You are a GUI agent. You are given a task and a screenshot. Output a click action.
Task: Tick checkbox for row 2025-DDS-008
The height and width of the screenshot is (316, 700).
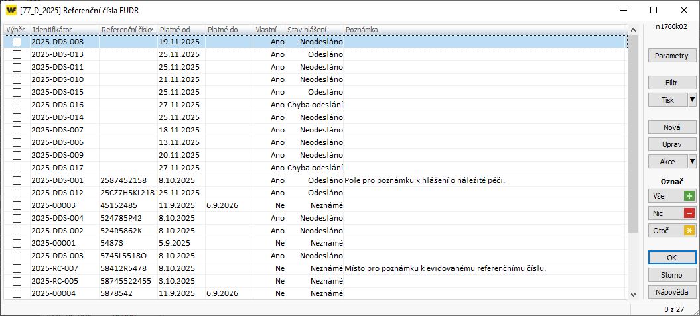tap(17, 42)
